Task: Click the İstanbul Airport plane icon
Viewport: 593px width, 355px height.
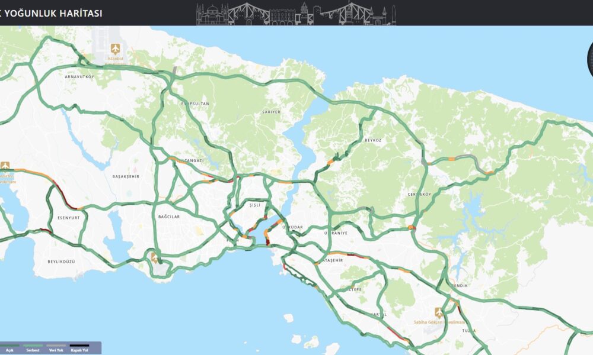Action: click(x=116, y=49)
